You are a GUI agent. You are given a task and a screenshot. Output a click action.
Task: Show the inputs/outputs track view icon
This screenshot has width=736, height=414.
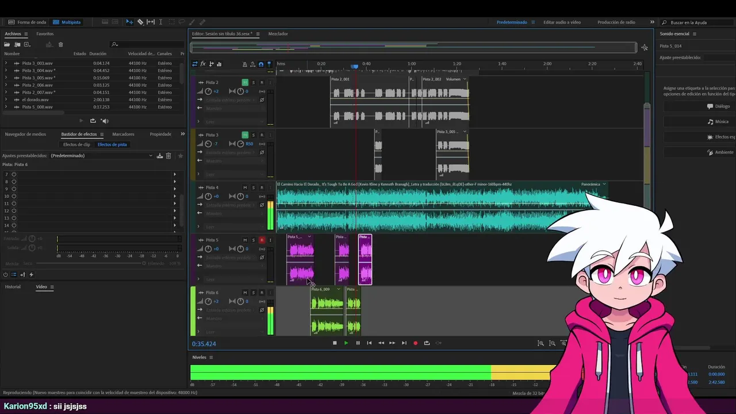click(x=195, y=64)
